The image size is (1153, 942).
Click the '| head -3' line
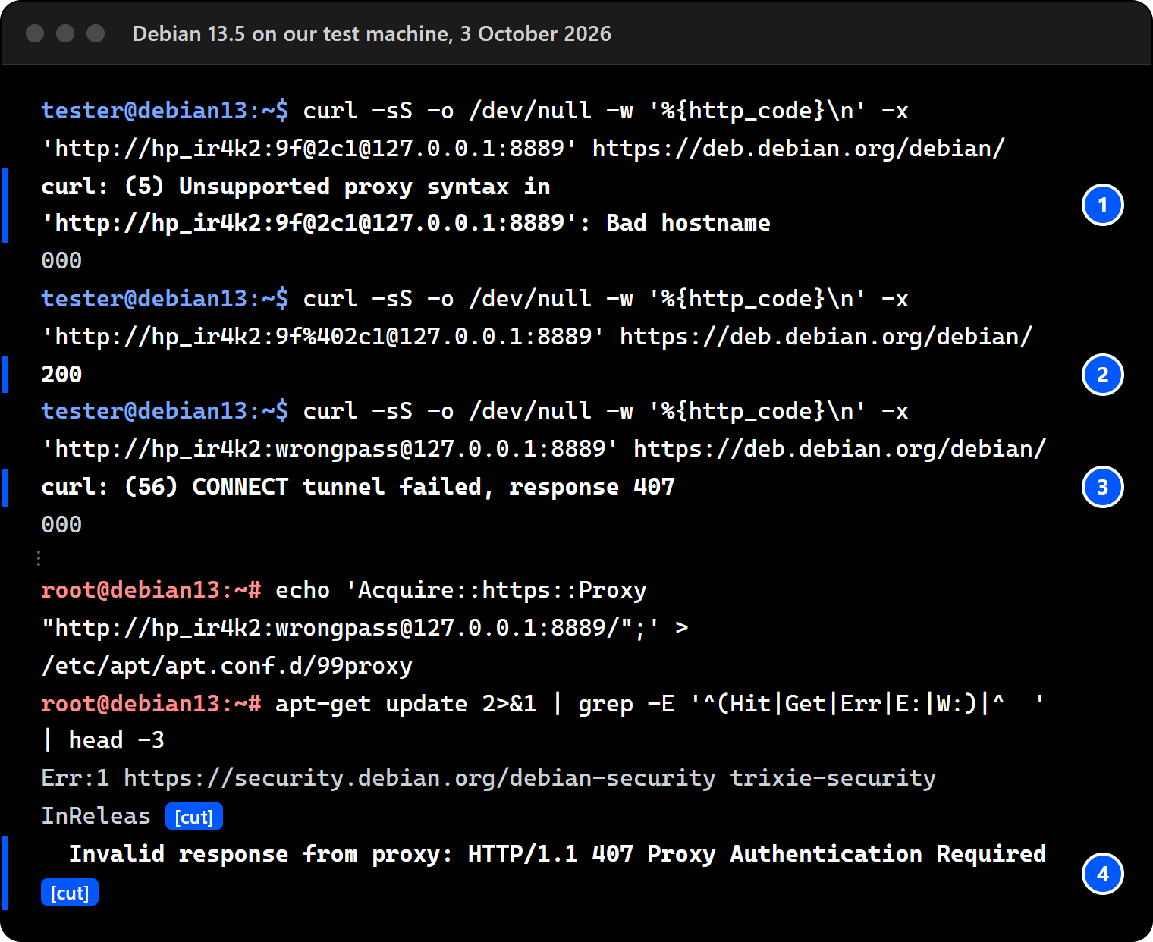tap(103, 739)
